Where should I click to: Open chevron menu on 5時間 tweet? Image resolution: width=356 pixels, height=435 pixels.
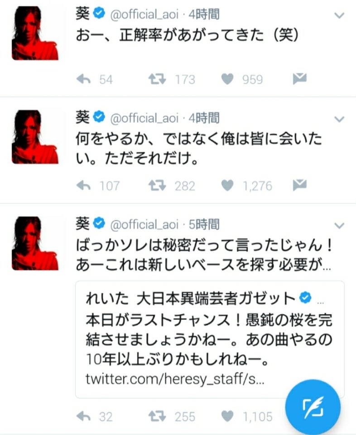pos(339,226)
